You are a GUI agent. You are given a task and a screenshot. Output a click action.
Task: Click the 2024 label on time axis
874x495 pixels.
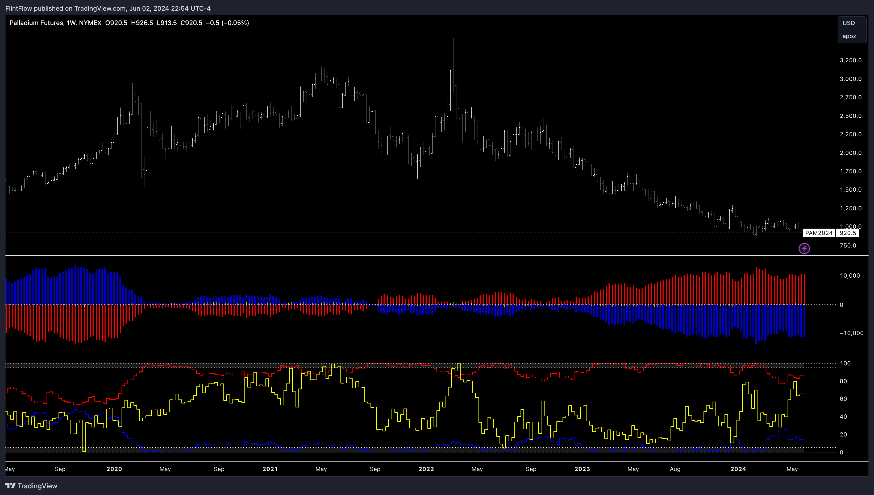pos(738,469)
